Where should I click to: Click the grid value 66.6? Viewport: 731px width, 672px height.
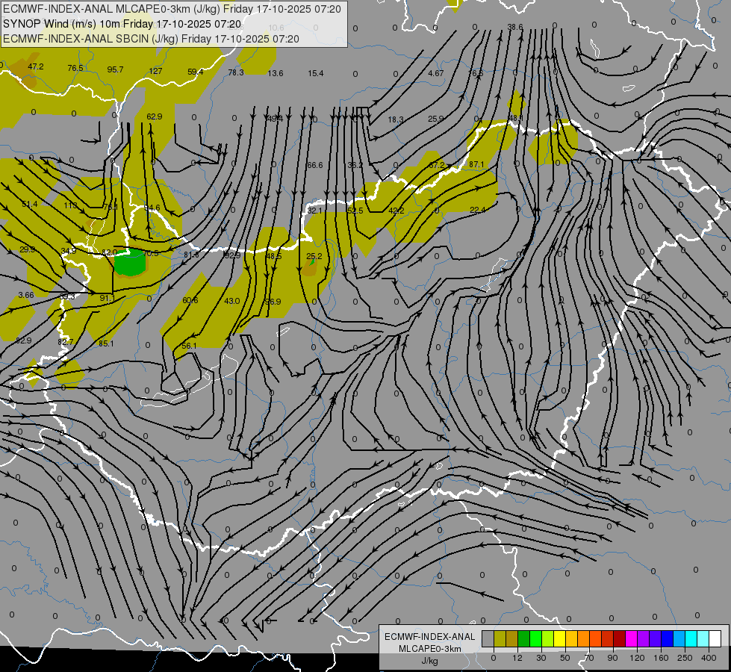(x=314, y=165)
